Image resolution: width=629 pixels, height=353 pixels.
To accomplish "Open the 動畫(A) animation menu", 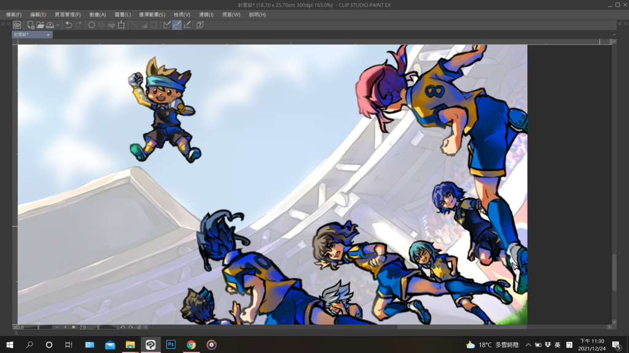I will 98,15.
